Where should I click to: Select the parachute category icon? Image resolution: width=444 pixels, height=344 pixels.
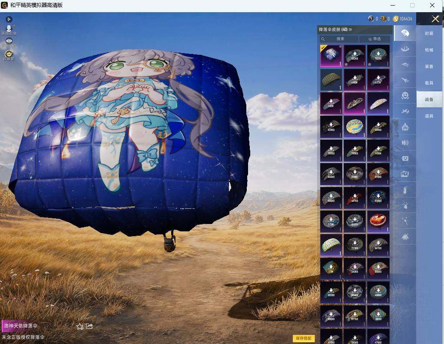pos(405,33)
